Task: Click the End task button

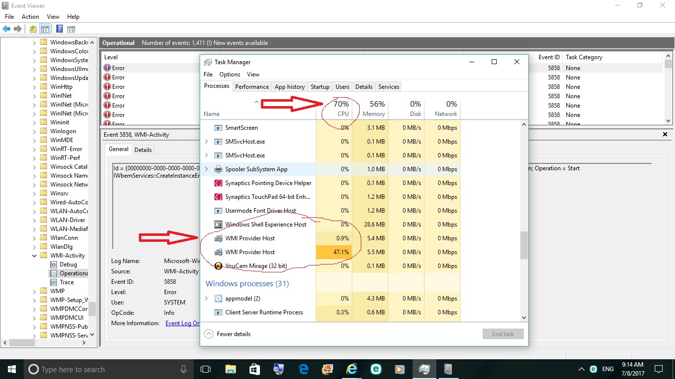Action: pyautogui.click(x=503, y=334)
